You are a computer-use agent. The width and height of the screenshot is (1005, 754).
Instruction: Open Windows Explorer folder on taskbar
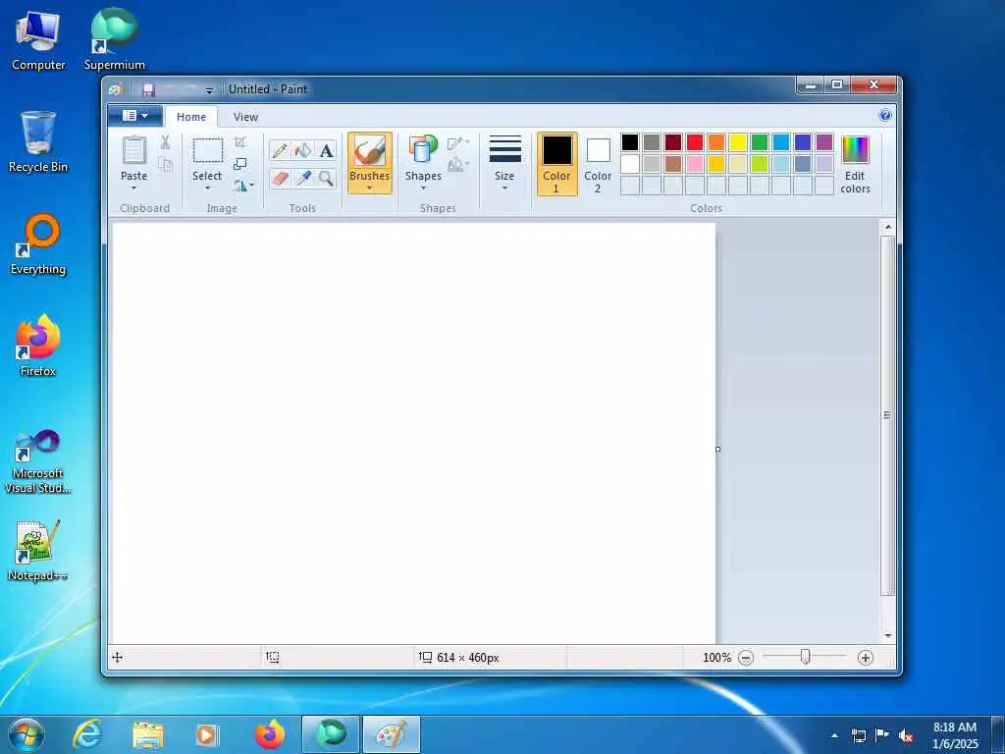(148, 734)
